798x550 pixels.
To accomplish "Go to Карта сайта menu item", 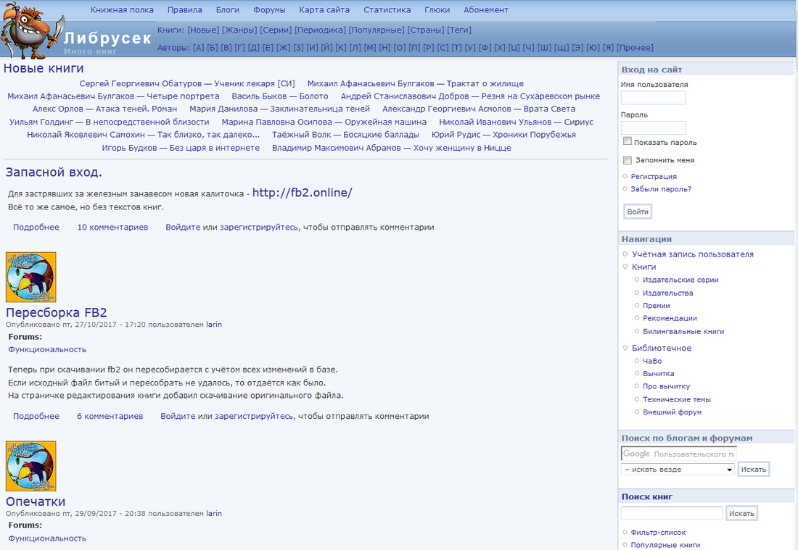I will tap(324, 10).
